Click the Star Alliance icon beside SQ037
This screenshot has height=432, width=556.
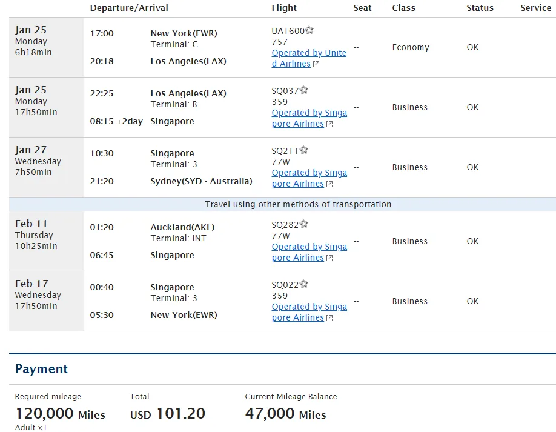[304, 90]
